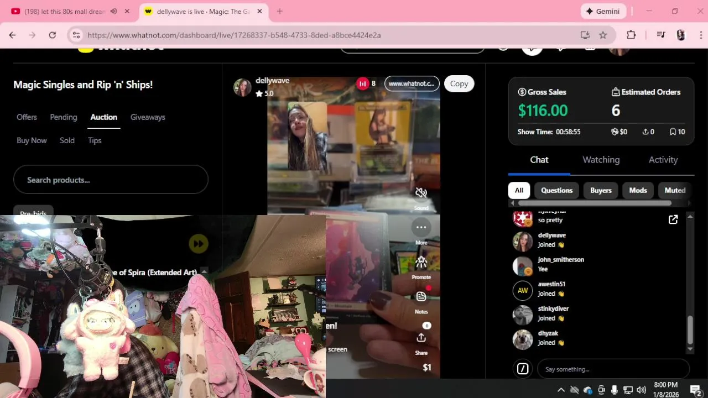Open Windows notification center
Screen dimensions: 708x398
click(696, 390)
